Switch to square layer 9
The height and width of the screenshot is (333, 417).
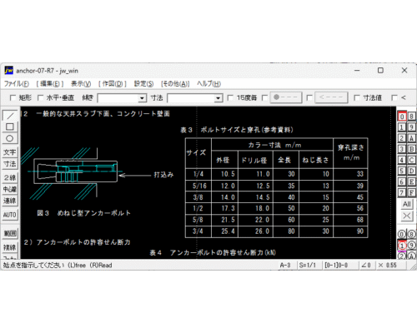411,127
